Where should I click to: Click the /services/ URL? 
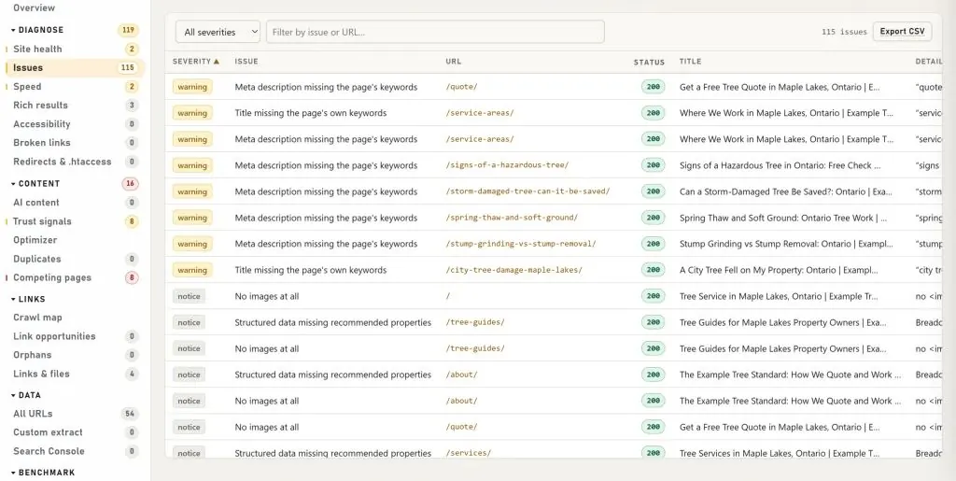point(469,453)
